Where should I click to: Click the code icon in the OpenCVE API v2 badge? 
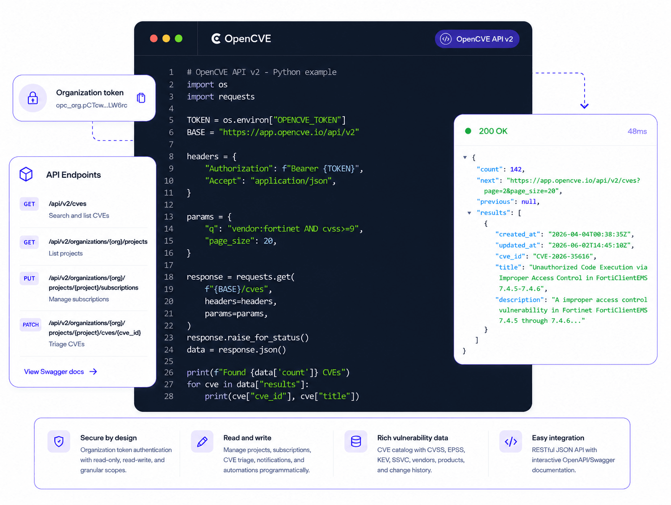click(446, 39)
